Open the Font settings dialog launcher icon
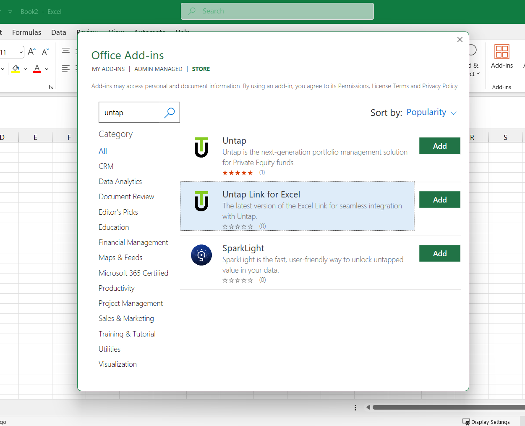 point(51,87)
